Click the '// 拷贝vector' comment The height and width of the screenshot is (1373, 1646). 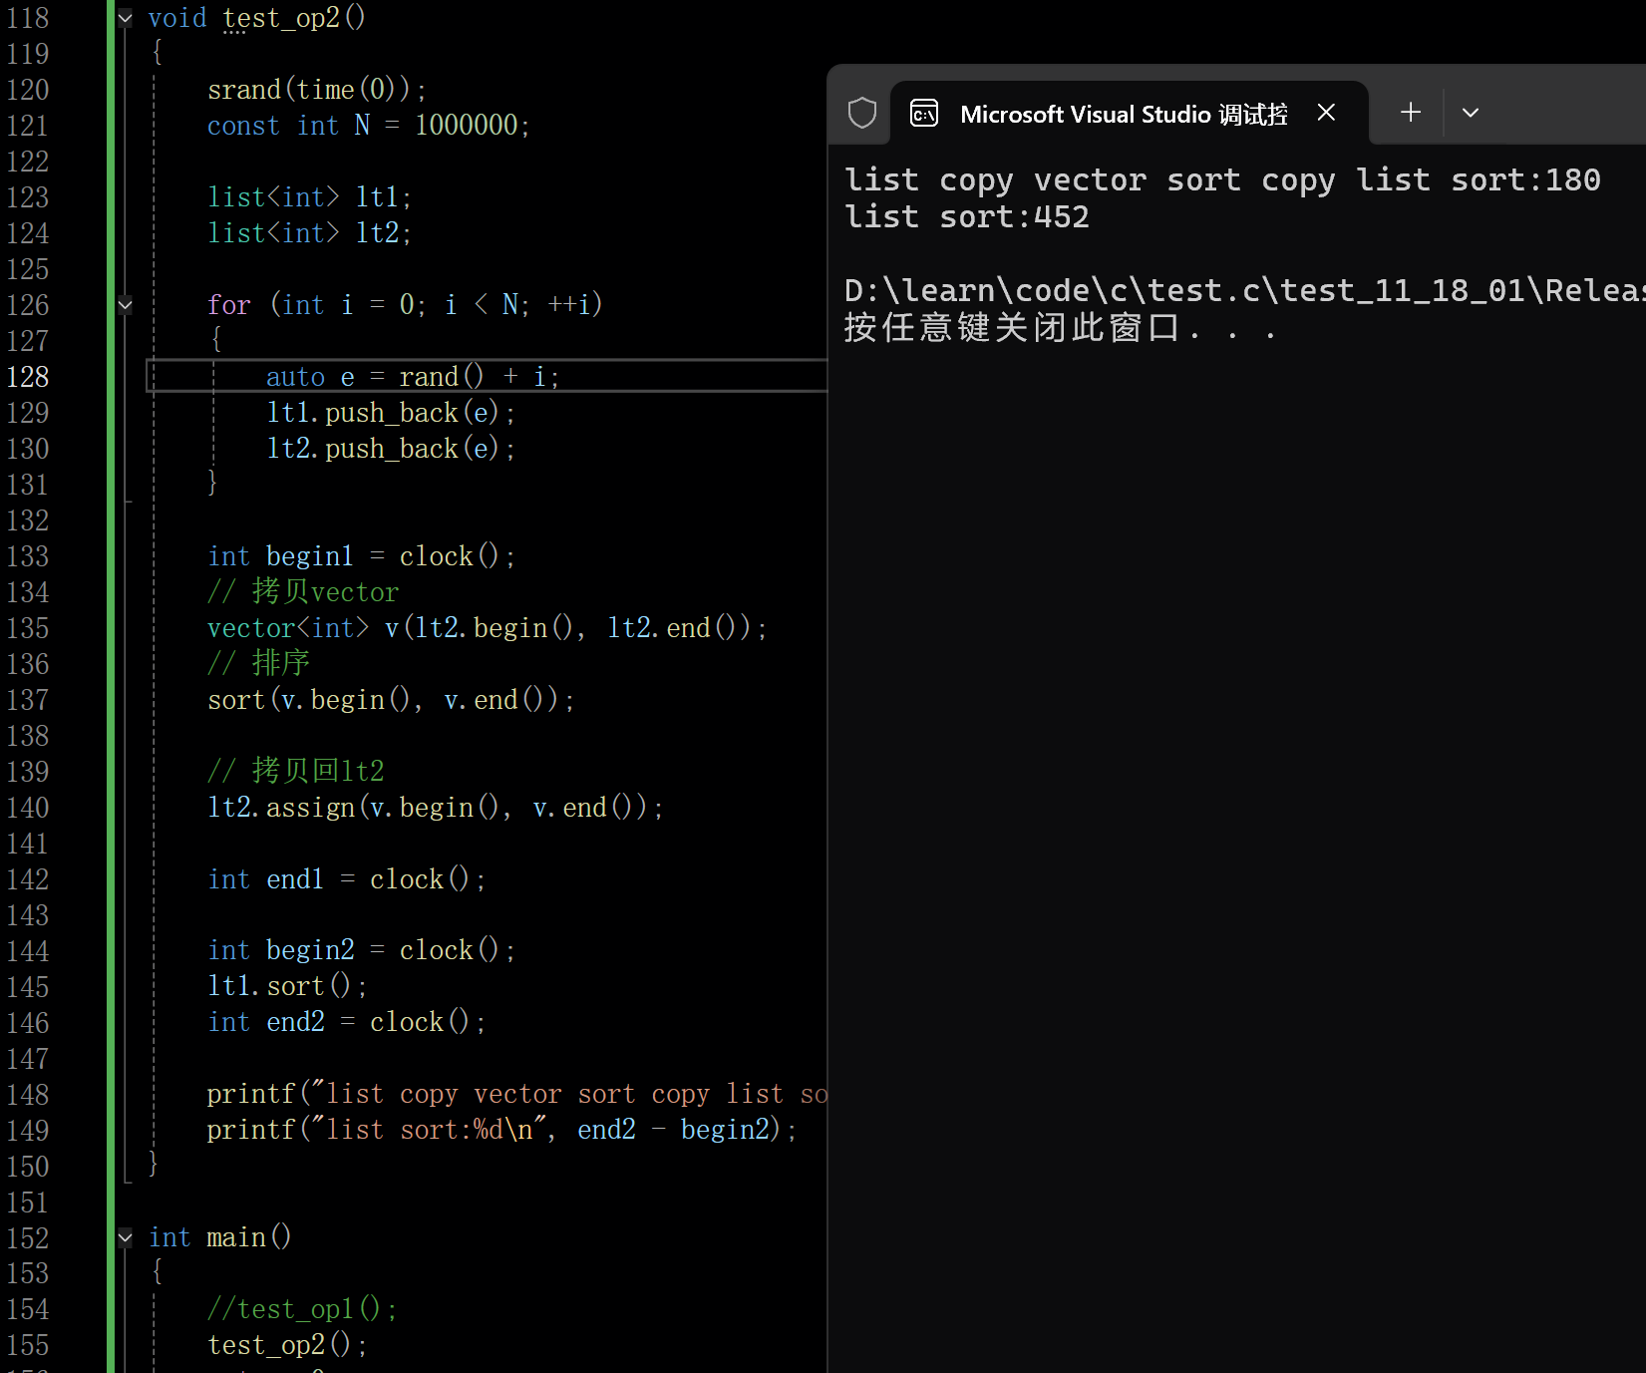point(303,592)
